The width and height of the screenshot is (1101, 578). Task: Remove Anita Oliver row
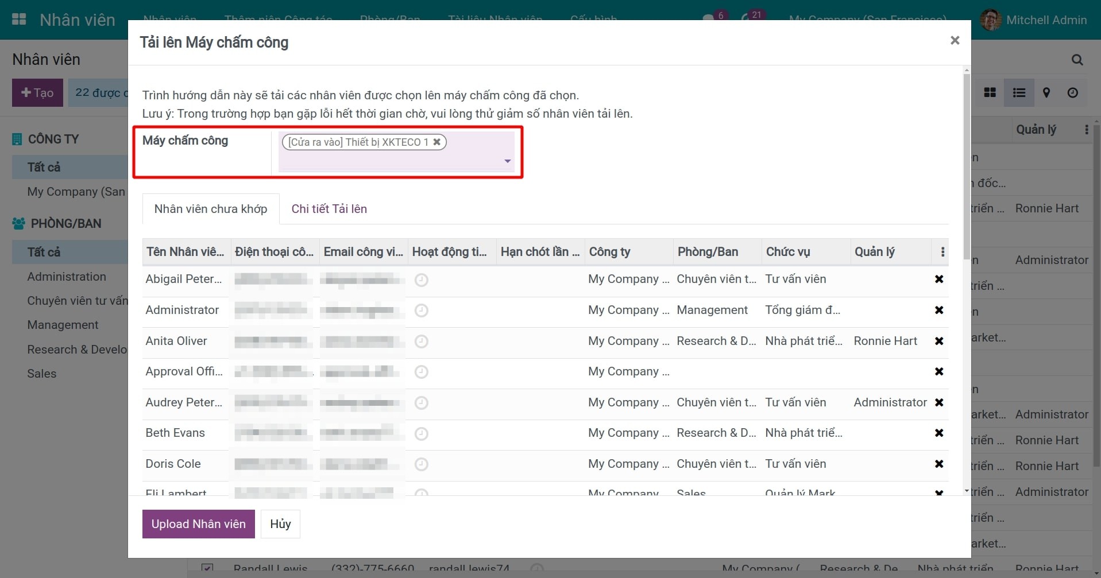pyautogui.click(x=939, y=341)
